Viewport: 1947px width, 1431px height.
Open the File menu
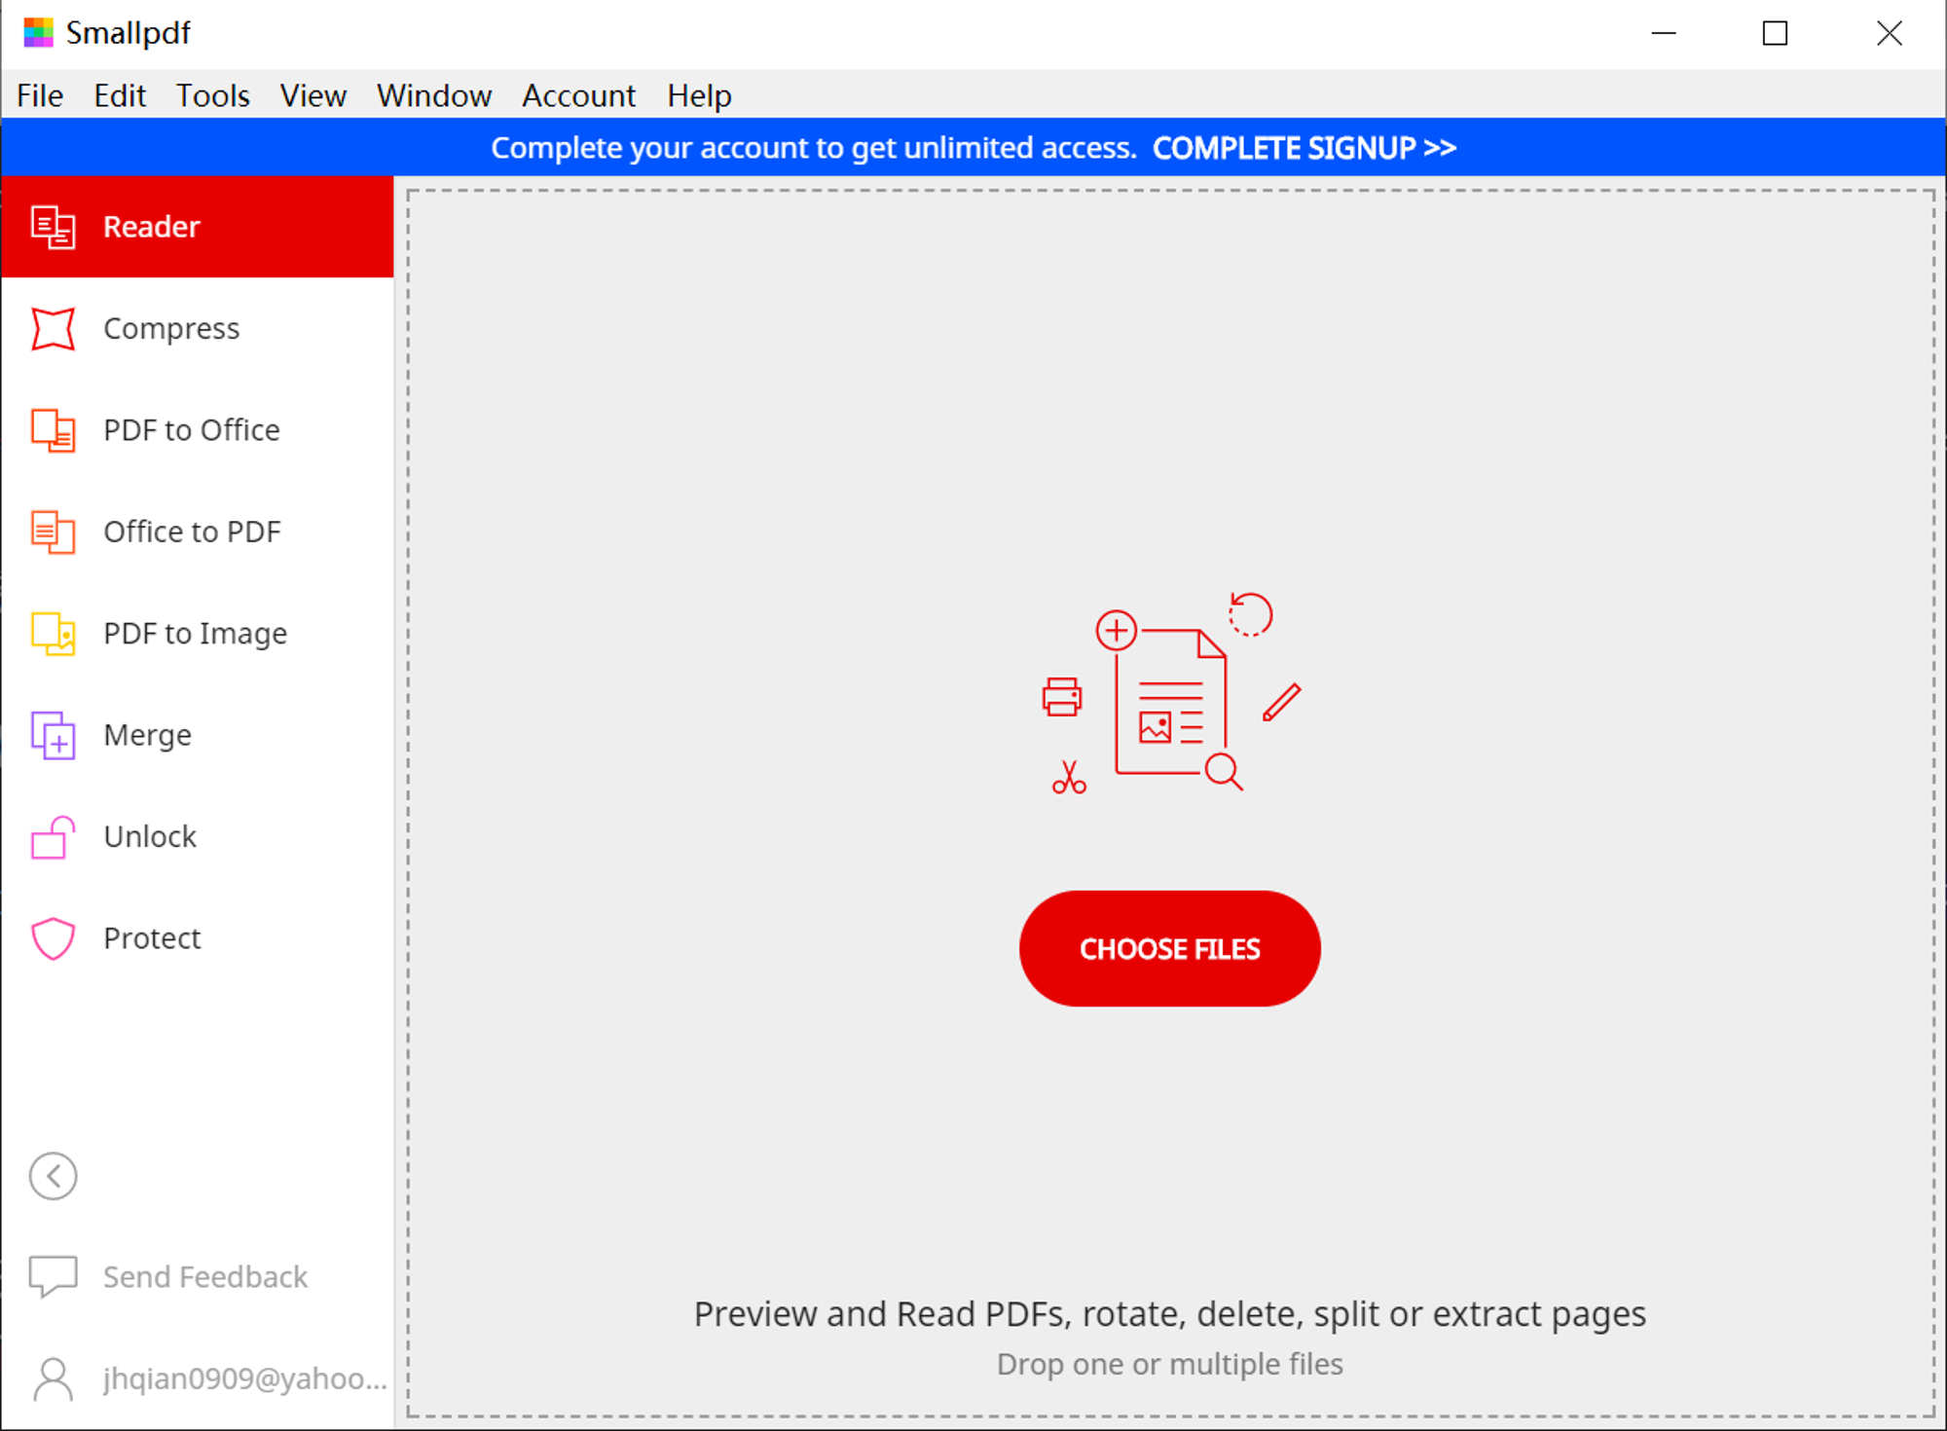[x=40, y=95]
